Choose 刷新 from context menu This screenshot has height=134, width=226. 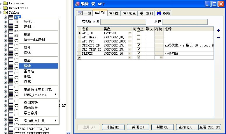click(38, 35)
